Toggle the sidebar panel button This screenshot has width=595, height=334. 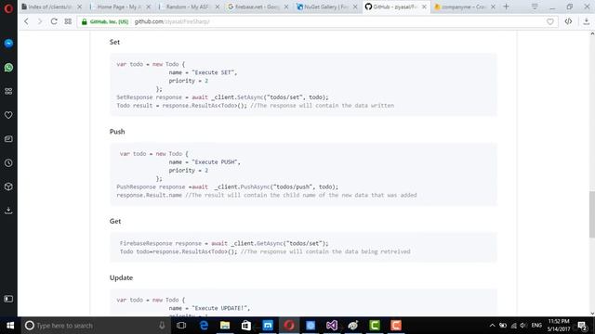(8, 299)
